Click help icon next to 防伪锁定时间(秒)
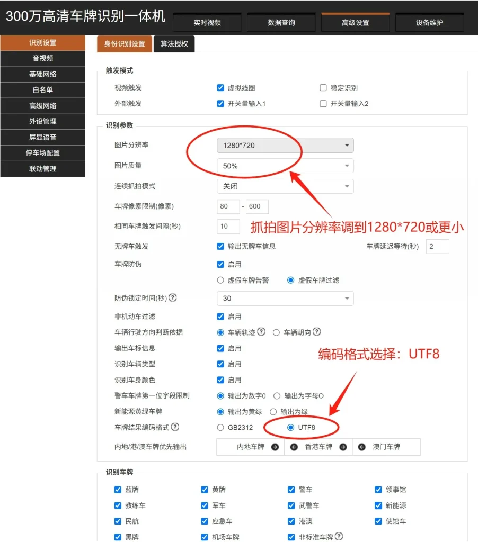Image resolution: width=478 pixels, height=542 pixels. [174, 298]
